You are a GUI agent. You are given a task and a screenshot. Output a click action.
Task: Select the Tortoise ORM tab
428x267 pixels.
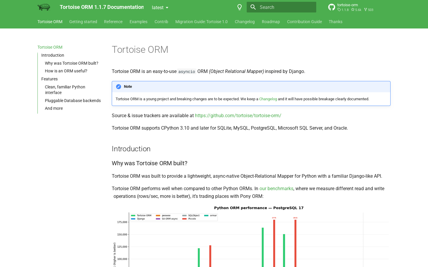(50, 22)
